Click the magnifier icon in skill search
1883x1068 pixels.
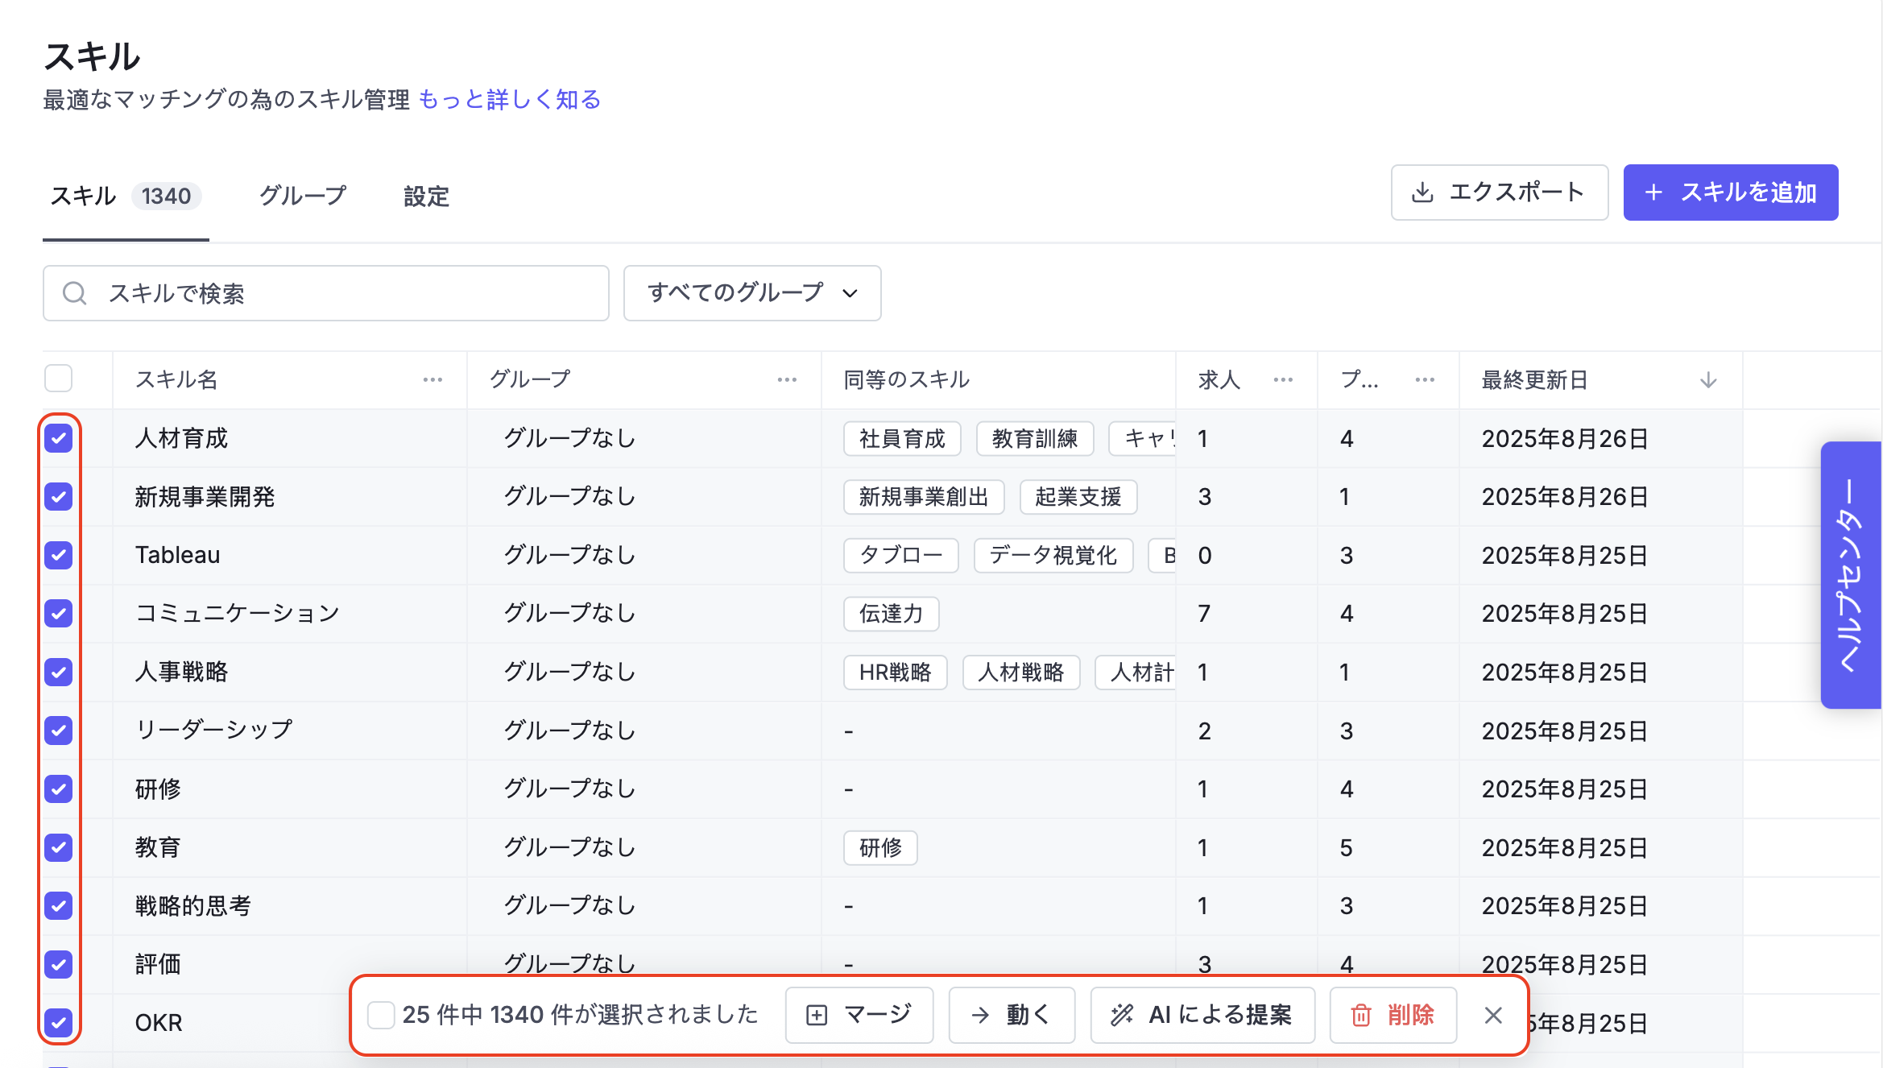[x=75, y=293]
